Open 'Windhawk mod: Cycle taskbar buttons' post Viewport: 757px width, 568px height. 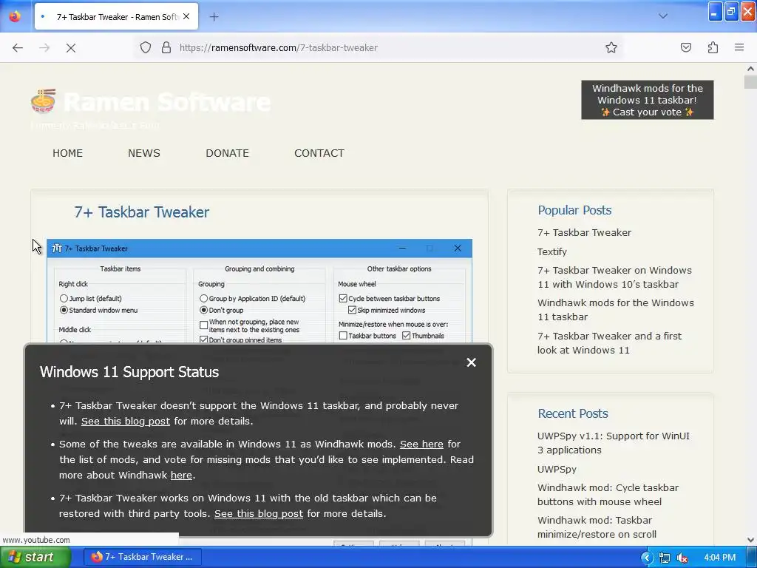click(608, 495)
